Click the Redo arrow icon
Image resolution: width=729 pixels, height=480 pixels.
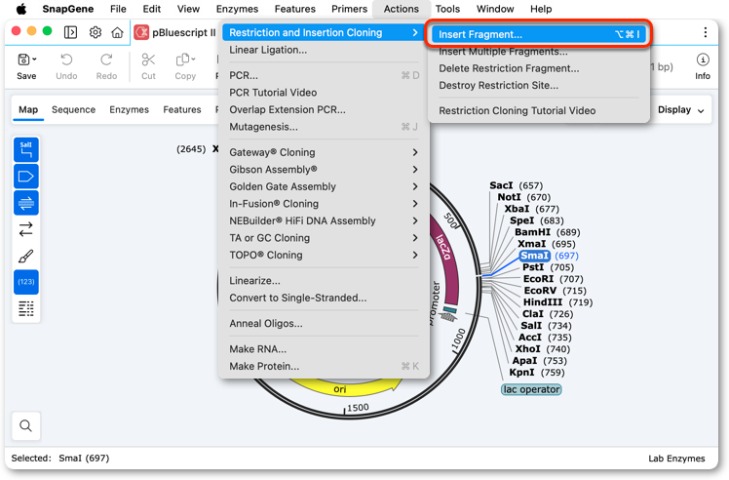pos(106,60)
